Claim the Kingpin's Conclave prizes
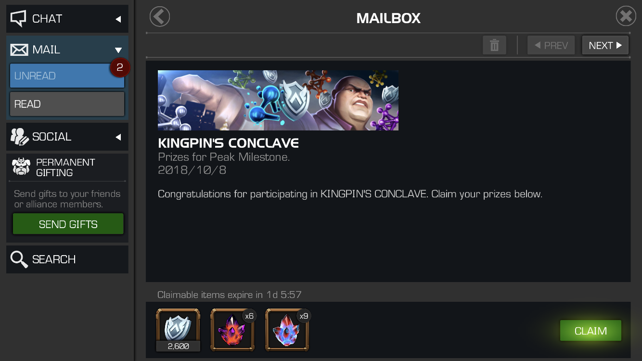The height and width of the screenshot is (361, 642). click(591, 331)
